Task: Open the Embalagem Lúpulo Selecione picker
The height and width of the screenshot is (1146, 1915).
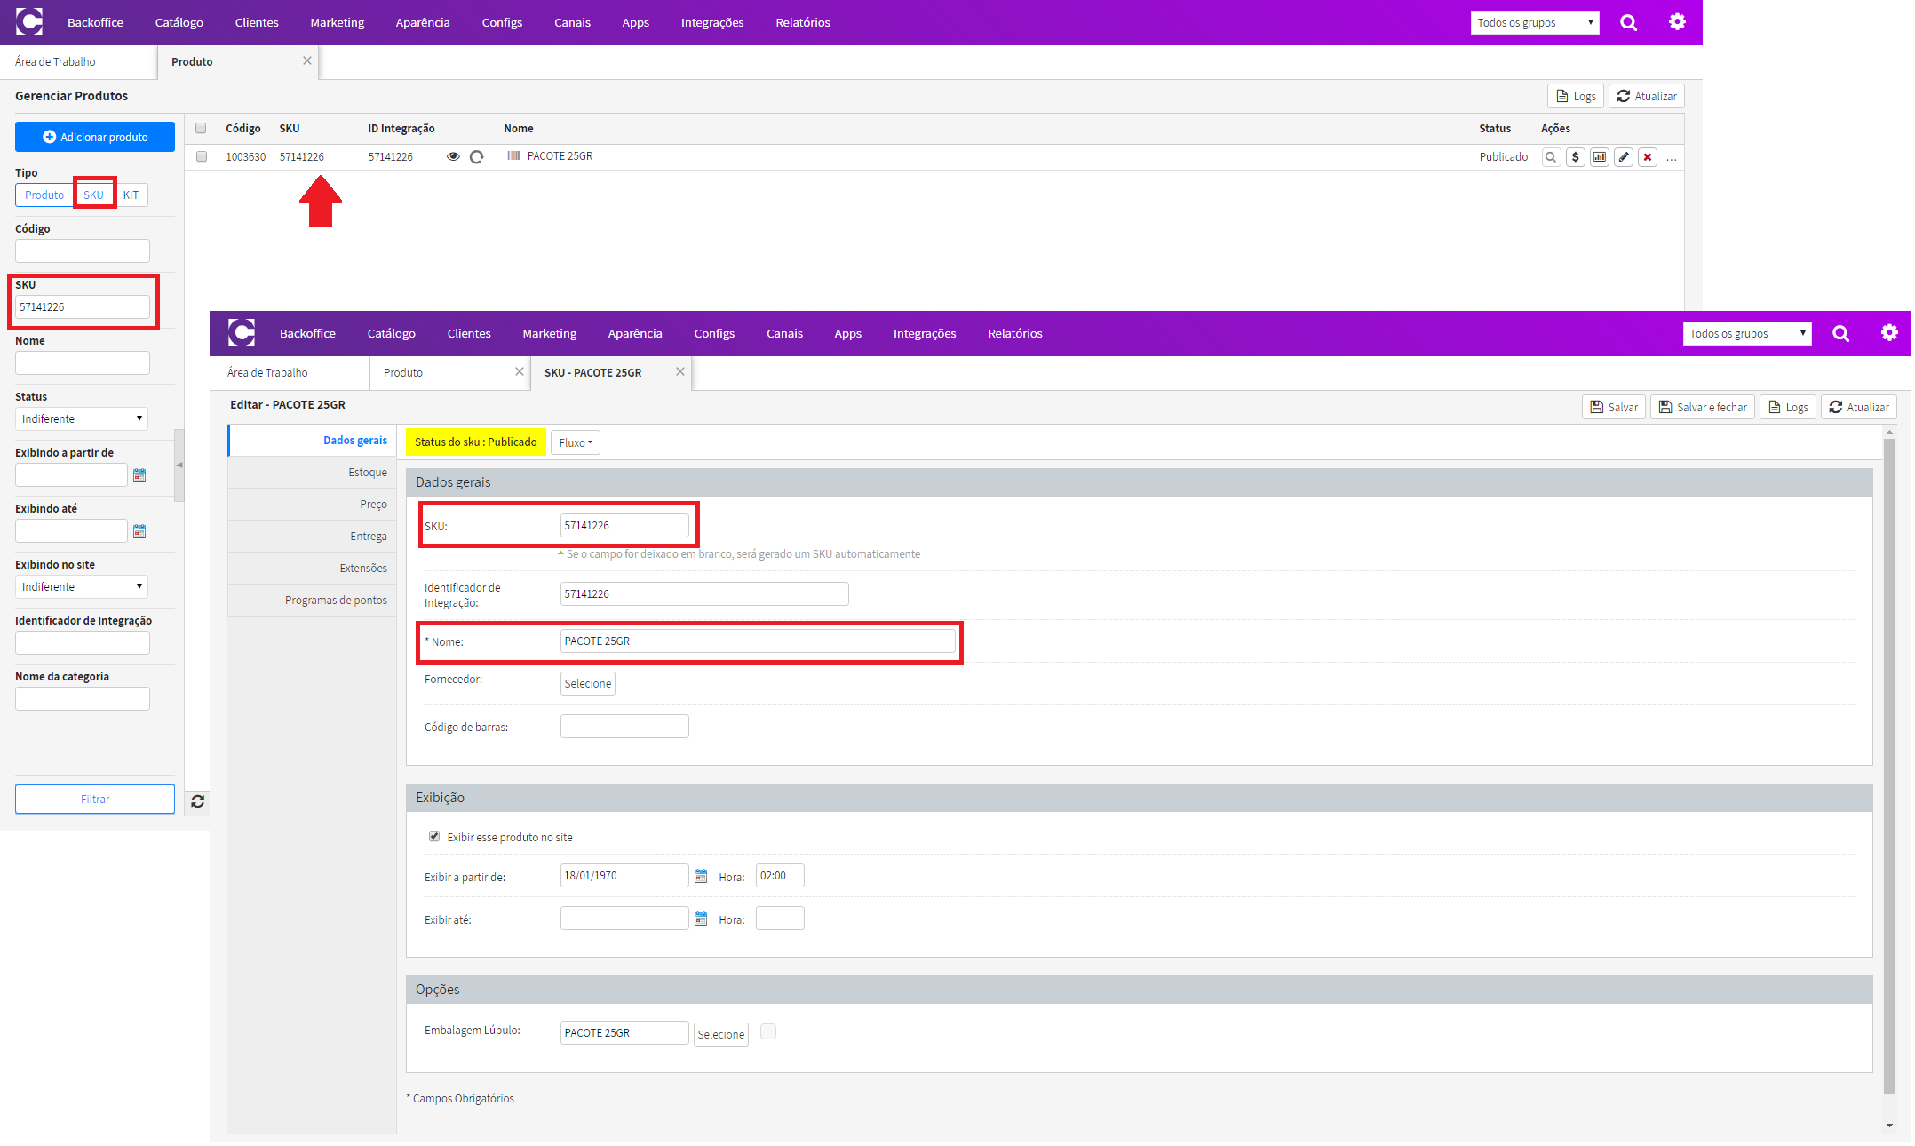Action: click(x=721, y=1034)
